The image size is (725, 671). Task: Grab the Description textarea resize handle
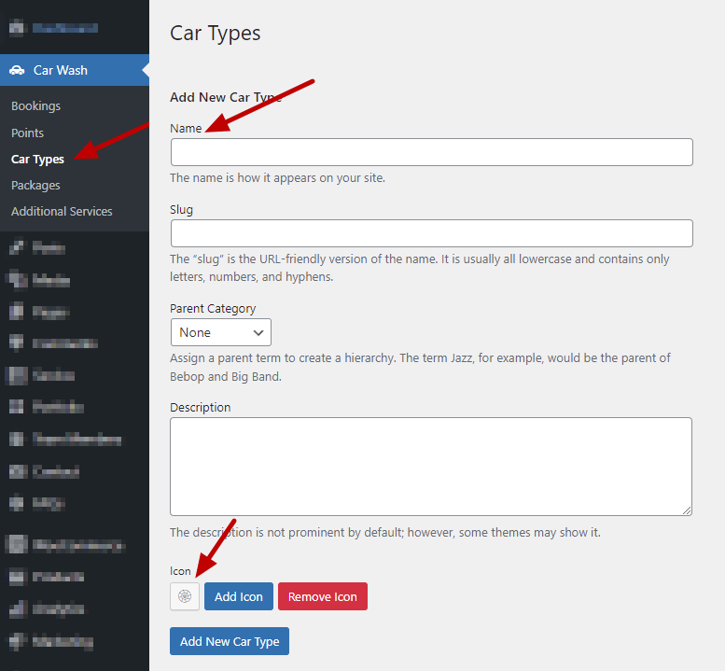(x=687, y=510)
